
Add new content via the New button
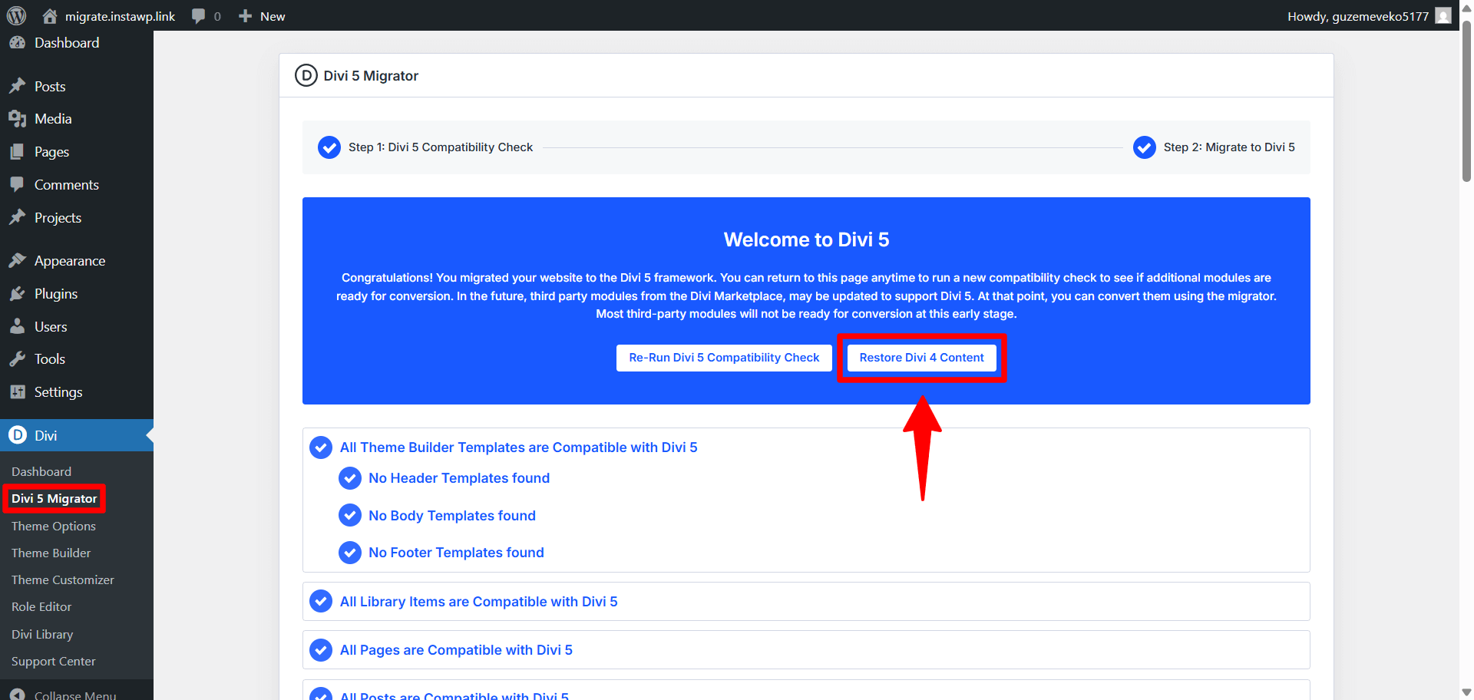[263, 16]
